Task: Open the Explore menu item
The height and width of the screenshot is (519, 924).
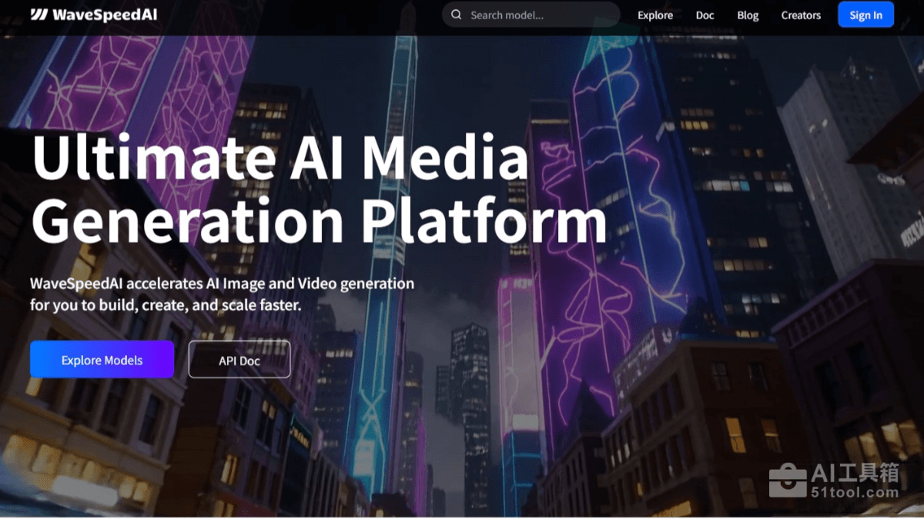Action: click(654, 15)
